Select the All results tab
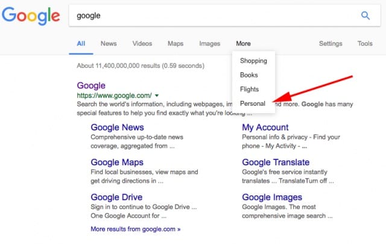The height and width of the screenshot is (244, 386). [81, 44]
